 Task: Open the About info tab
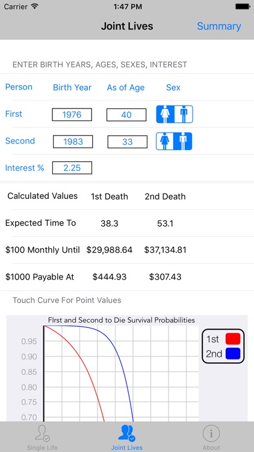tap(211, 438)
